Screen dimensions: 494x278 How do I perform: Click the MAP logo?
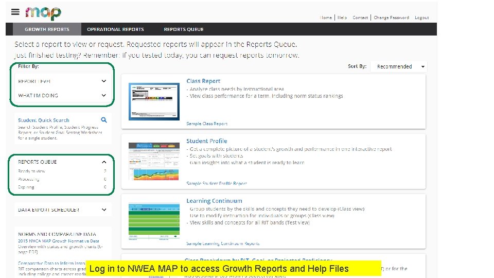click(x=43, y=13)
